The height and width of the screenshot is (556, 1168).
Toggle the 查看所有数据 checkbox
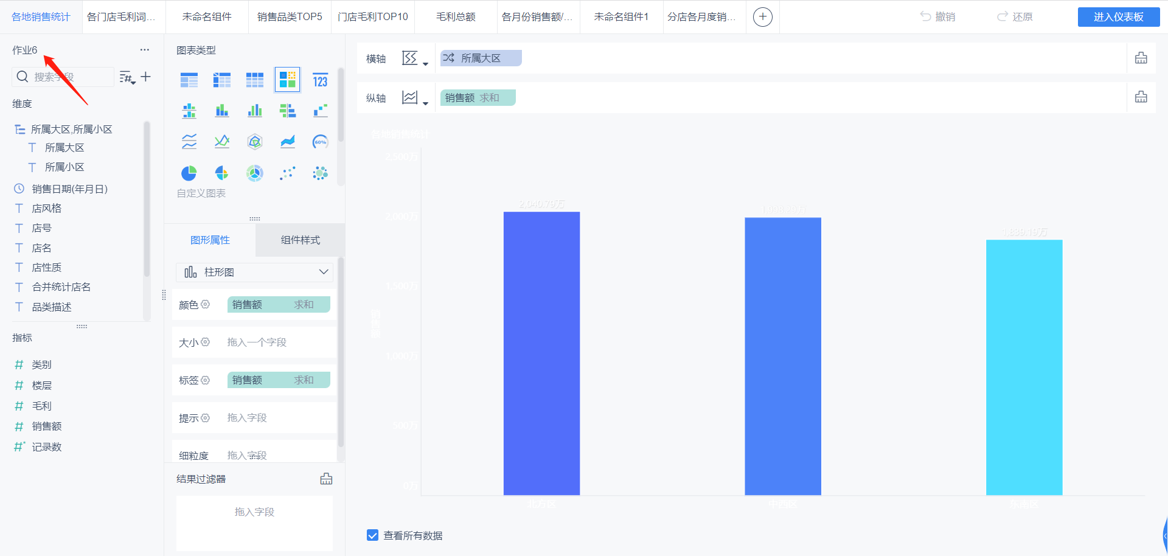(373, 535)
